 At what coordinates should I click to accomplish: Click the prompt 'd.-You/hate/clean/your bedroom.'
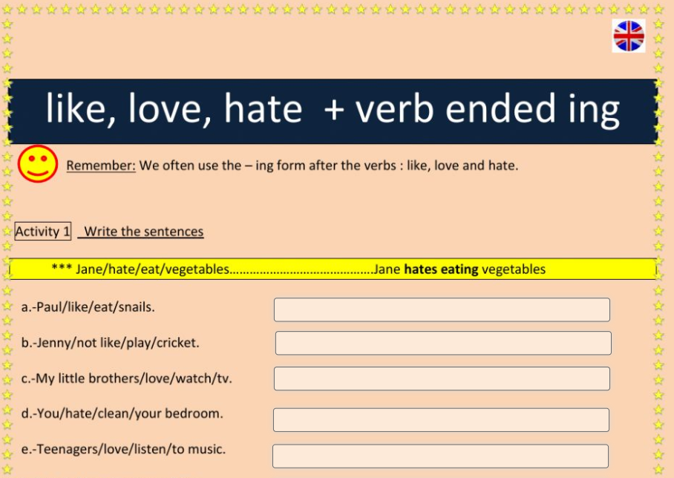pos(122,413)
